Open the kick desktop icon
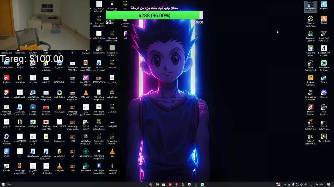The image size is (334, 187). click(x=126, y=35)
